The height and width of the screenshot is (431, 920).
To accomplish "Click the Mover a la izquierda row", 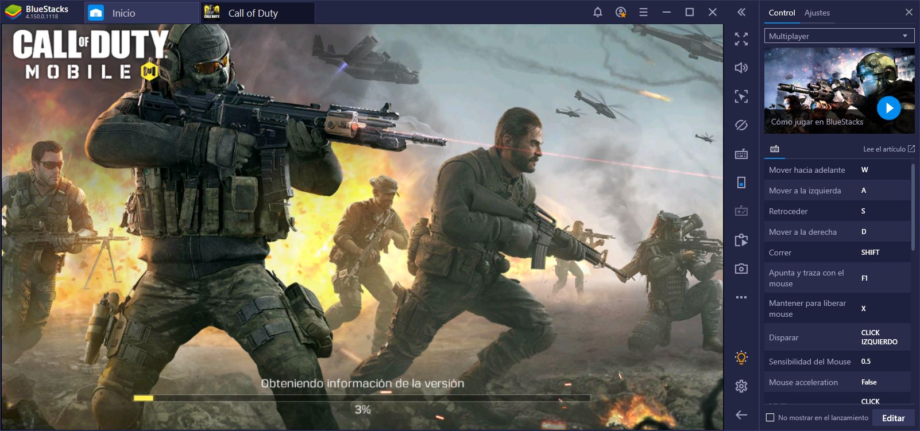I will click(x=837, y=191).
